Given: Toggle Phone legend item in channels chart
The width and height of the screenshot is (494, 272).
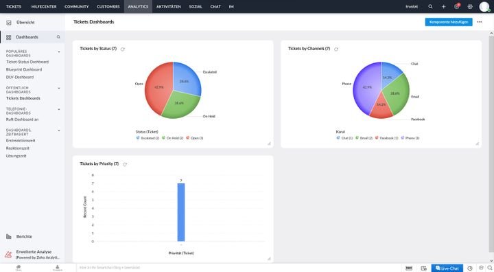Looking at the screenshot, I should (x=410, y=138).
